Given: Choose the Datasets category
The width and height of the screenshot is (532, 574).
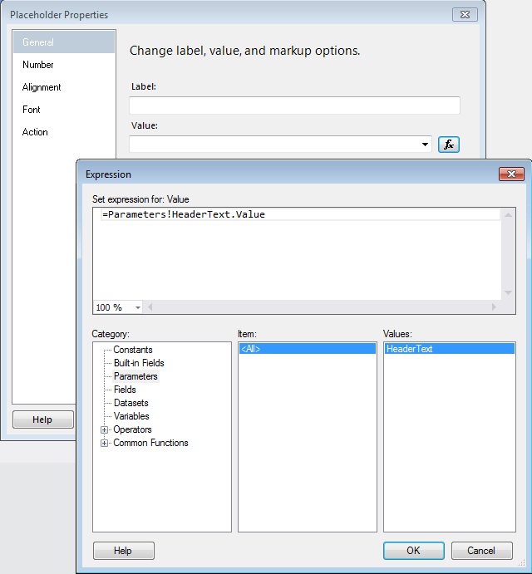Looking at the screenshot, I should (x=131, y=403).
